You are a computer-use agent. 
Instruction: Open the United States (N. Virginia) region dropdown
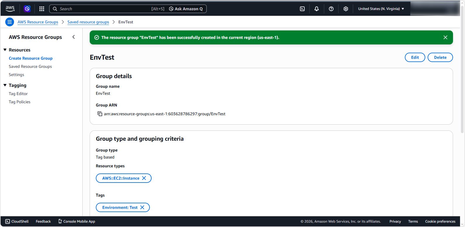(381, 9)
